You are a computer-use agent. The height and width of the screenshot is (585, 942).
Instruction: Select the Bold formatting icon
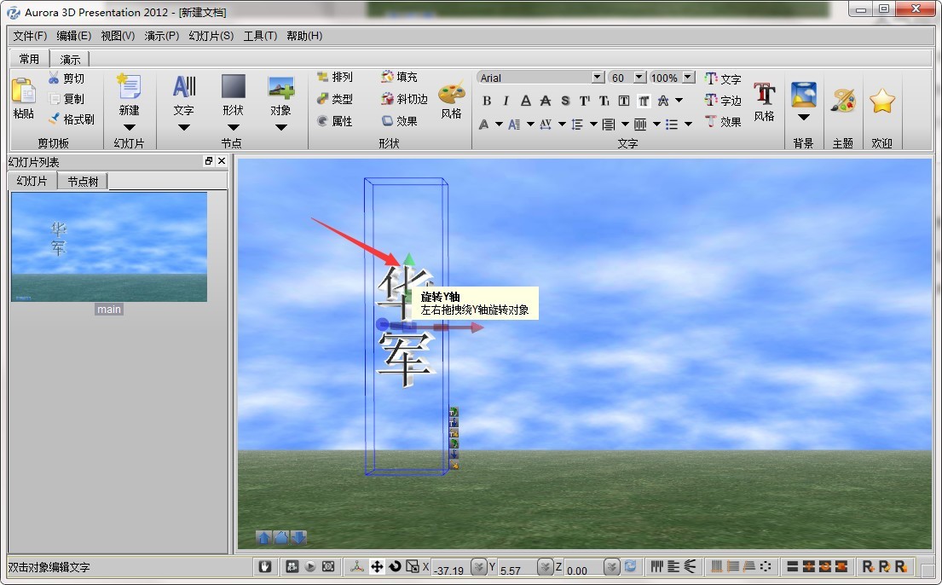[x=486, y=100]
